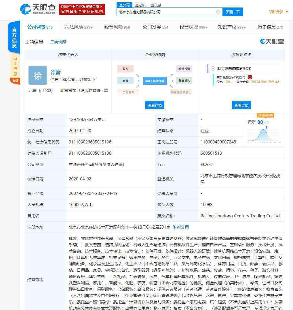
Task: Click 历史法定代表人 node in diagram
Action: tap(181, 92)
